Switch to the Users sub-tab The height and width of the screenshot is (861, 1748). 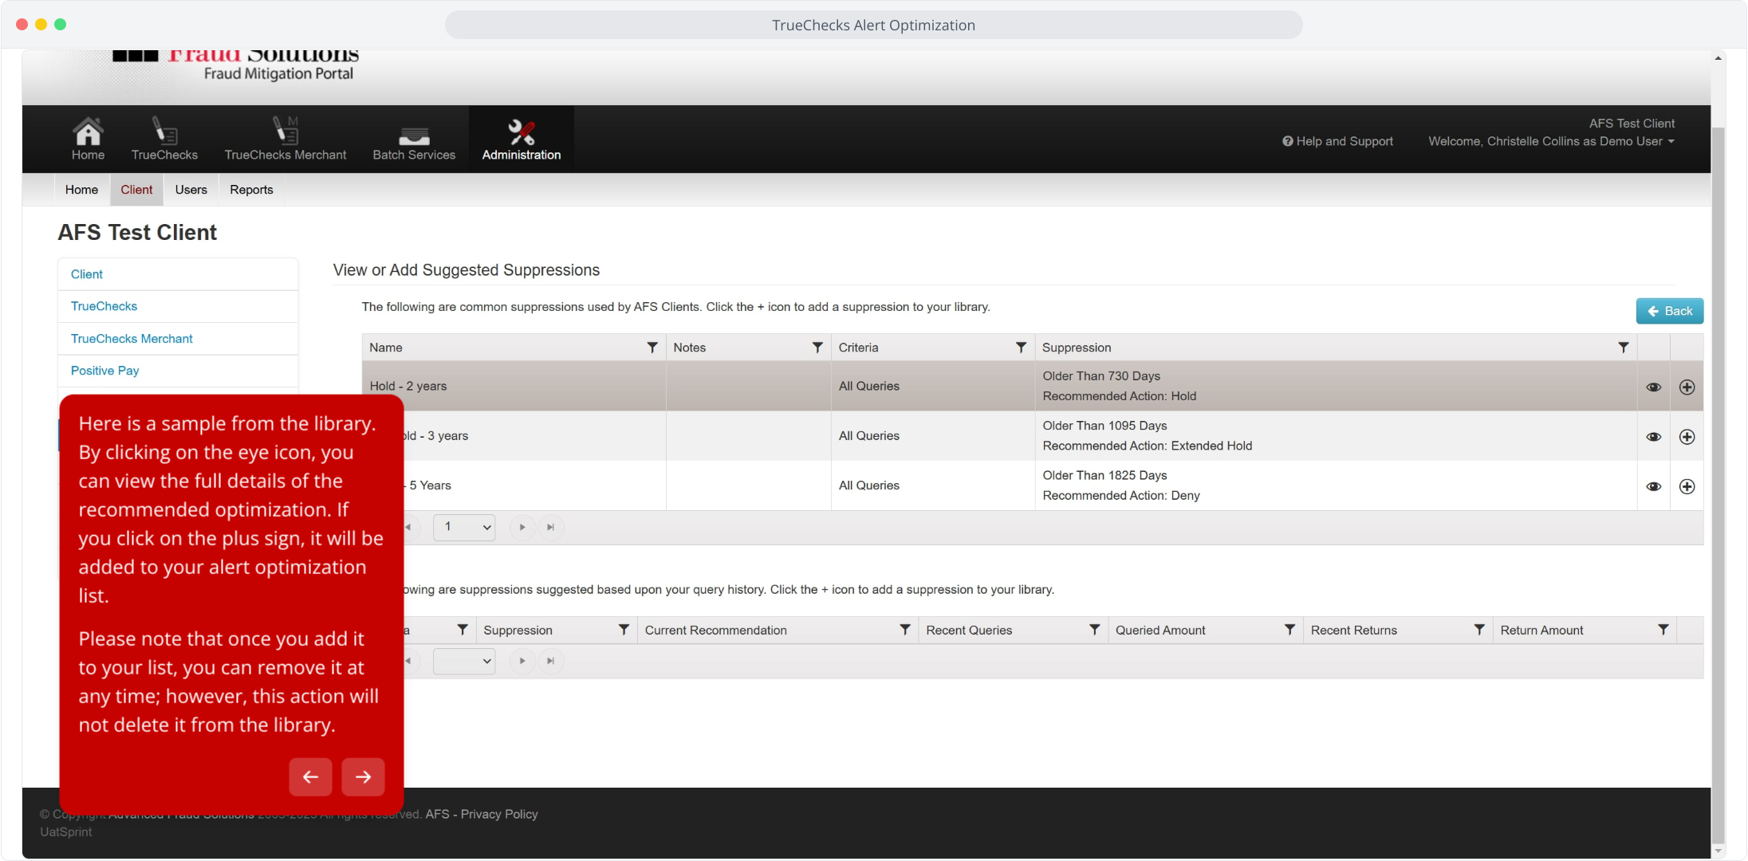pyautogui.click(x=191, y=190)
